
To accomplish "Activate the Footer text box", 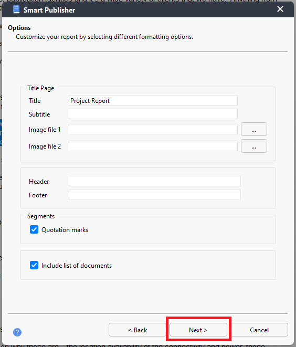I will [155, 195].
